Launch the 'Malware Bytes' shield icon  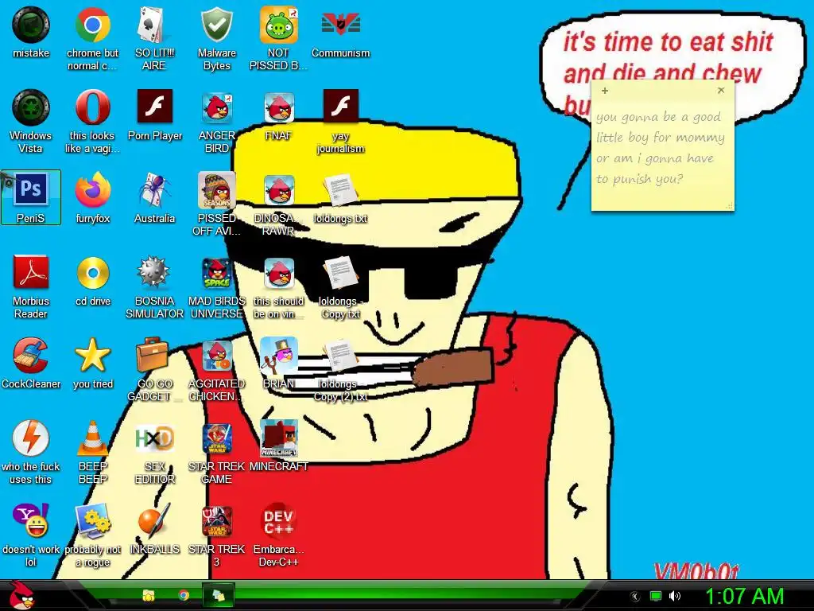pos(216,38)
